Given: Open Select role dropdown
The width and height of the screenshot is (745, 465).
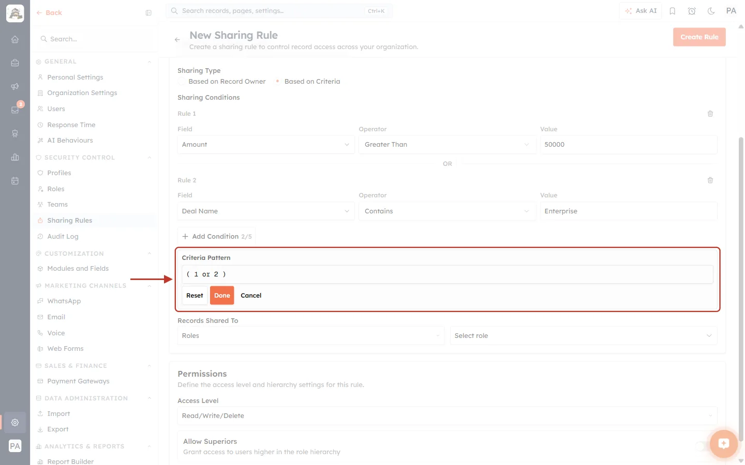Looking at the screenshot, I should (584, 336).
